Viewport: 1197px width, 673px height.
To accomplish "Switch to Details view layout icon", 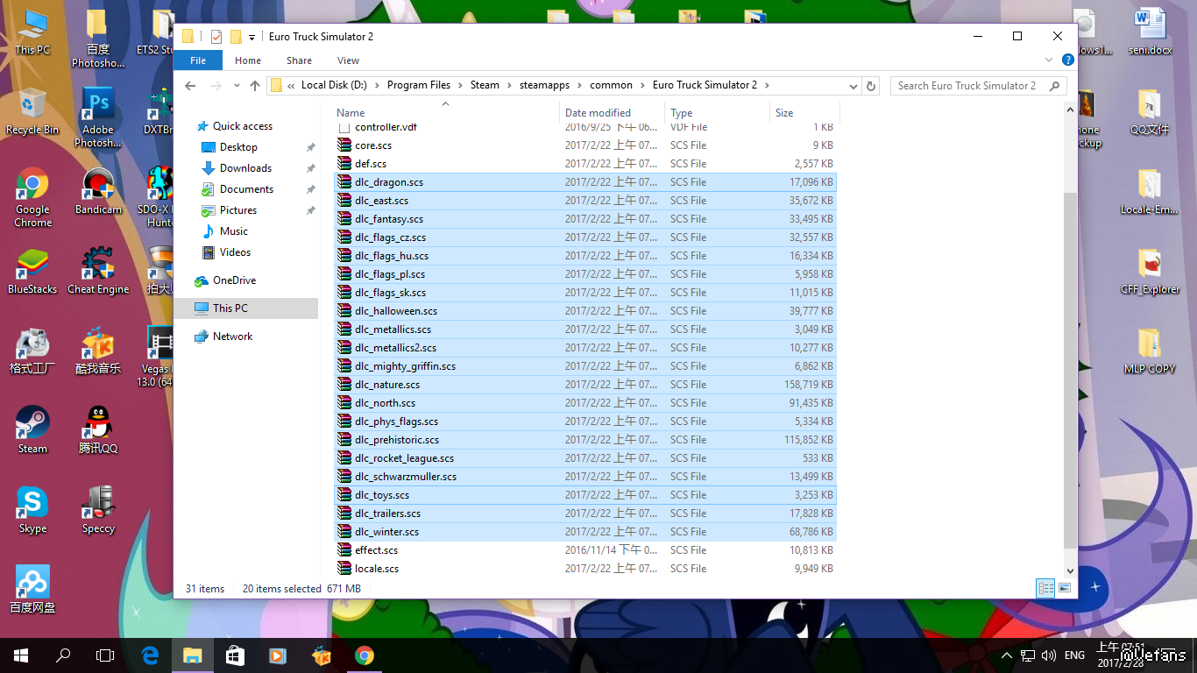I will click(x=1045, y=589).
